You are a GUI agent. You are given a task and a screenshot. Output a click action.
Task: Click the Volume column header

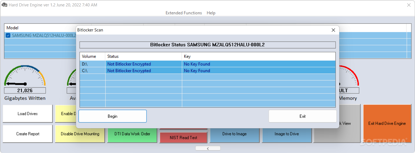click(92, 56)
